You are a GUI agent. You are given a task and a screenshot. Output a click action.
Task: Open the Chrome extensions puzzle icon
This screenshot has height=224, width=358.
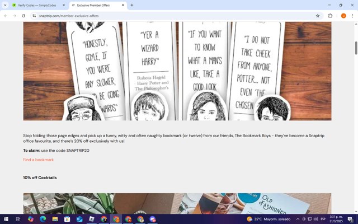click(330, 16)
